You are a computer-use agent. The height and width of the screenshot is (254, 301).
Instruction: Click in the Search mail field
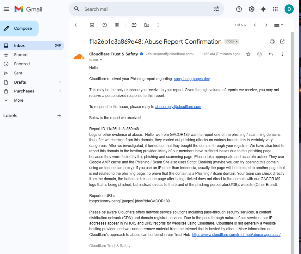[x=146, y=9]
